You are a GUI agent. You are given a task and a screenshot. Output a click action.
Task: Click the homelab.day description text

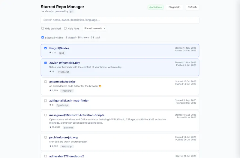coord(85,67)
